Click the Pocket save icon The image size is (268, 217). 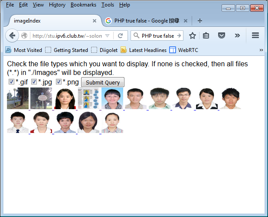click(x=221, y=36)
